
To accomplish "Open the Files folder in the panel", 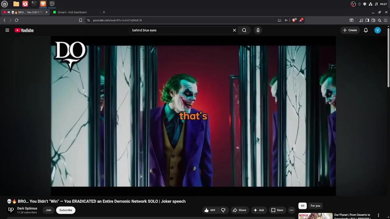I will tap(16, 4).
